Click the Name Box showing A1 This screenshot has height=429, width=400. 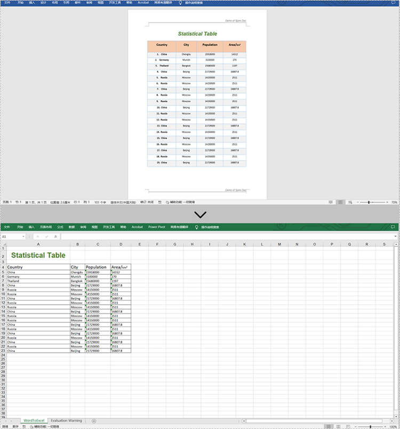tap(13, 236)
